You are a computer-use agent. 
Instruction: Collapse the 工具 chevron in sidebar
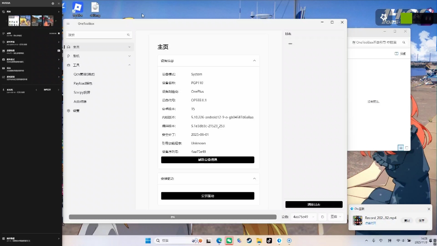[x=129, y=65]
